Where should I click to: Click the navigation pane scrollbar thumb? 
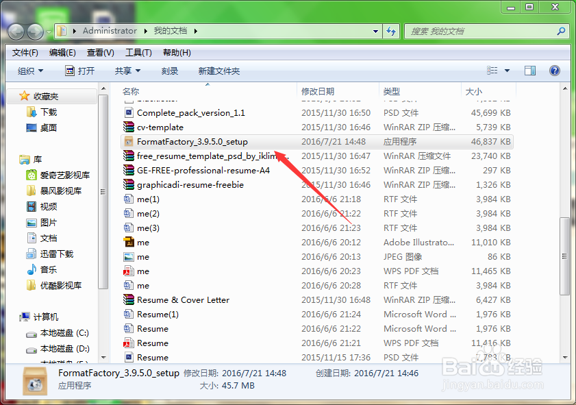[103, 191]
